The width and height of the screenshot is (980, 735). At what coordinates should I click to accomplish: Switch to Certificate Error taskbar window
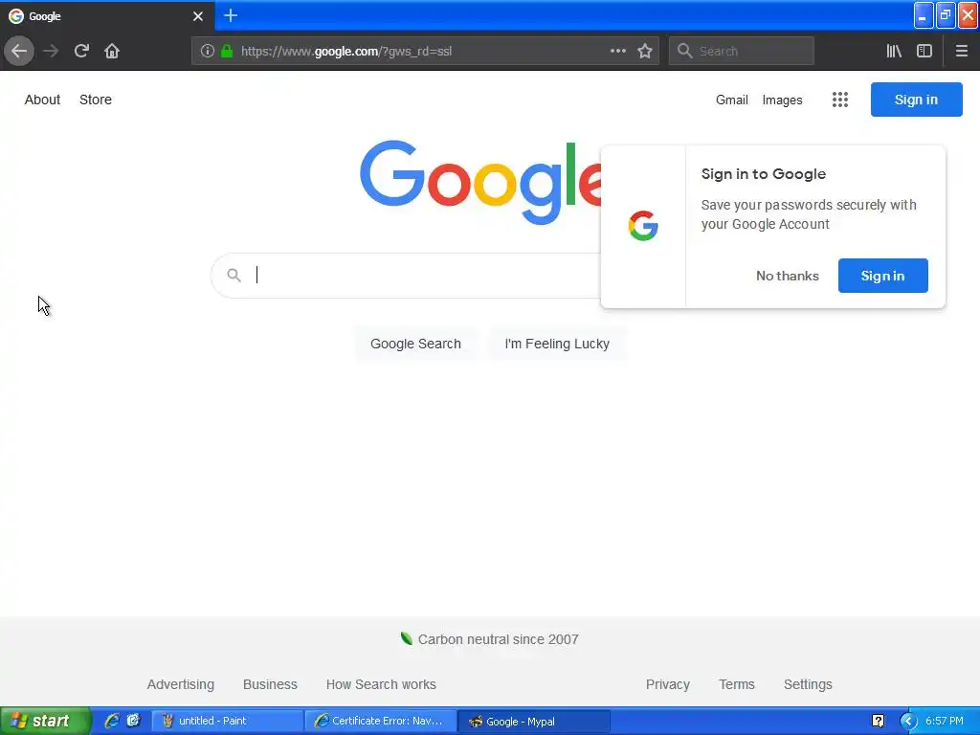coord(381,721)
